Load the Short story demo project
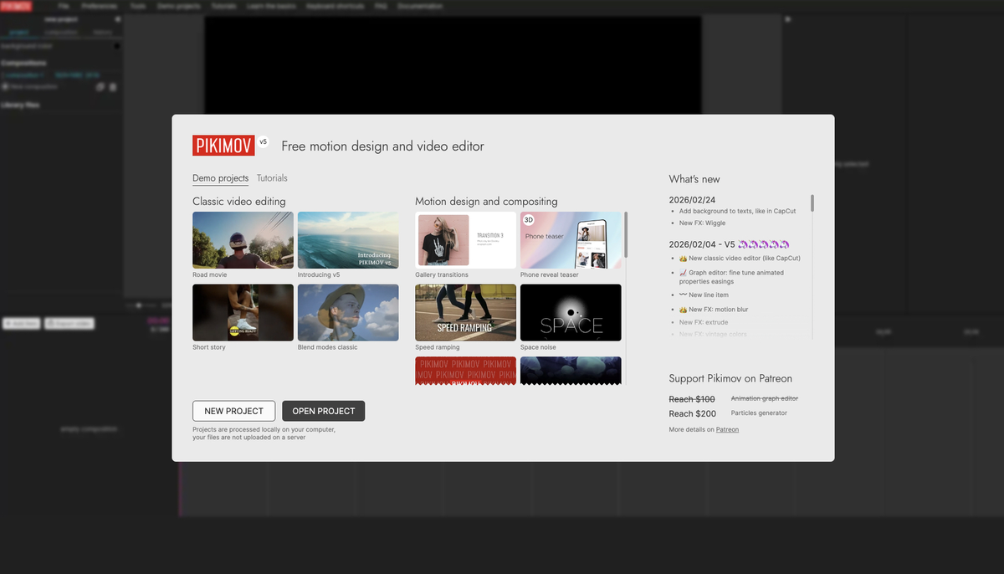This screenshot has width=1004, height=574. [243, 312]
